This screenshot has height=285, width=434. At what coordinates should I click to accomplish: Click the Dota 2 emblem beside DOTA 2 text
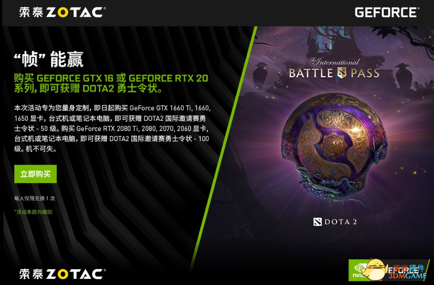pos(318,222)
